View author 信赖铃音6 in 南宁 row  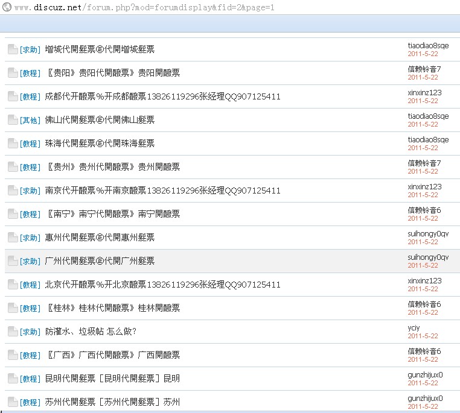(x=424, y=210)
